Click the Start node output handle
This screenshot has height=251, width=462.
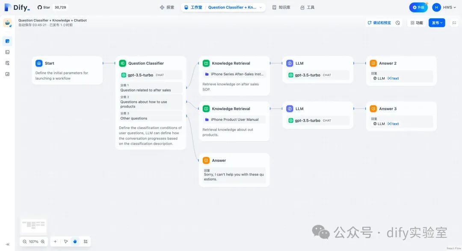103,63
